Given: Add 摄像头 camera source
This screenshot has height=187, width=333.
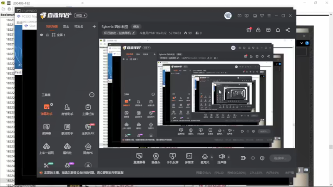Looking at the screenshot, I should [156, 158].
